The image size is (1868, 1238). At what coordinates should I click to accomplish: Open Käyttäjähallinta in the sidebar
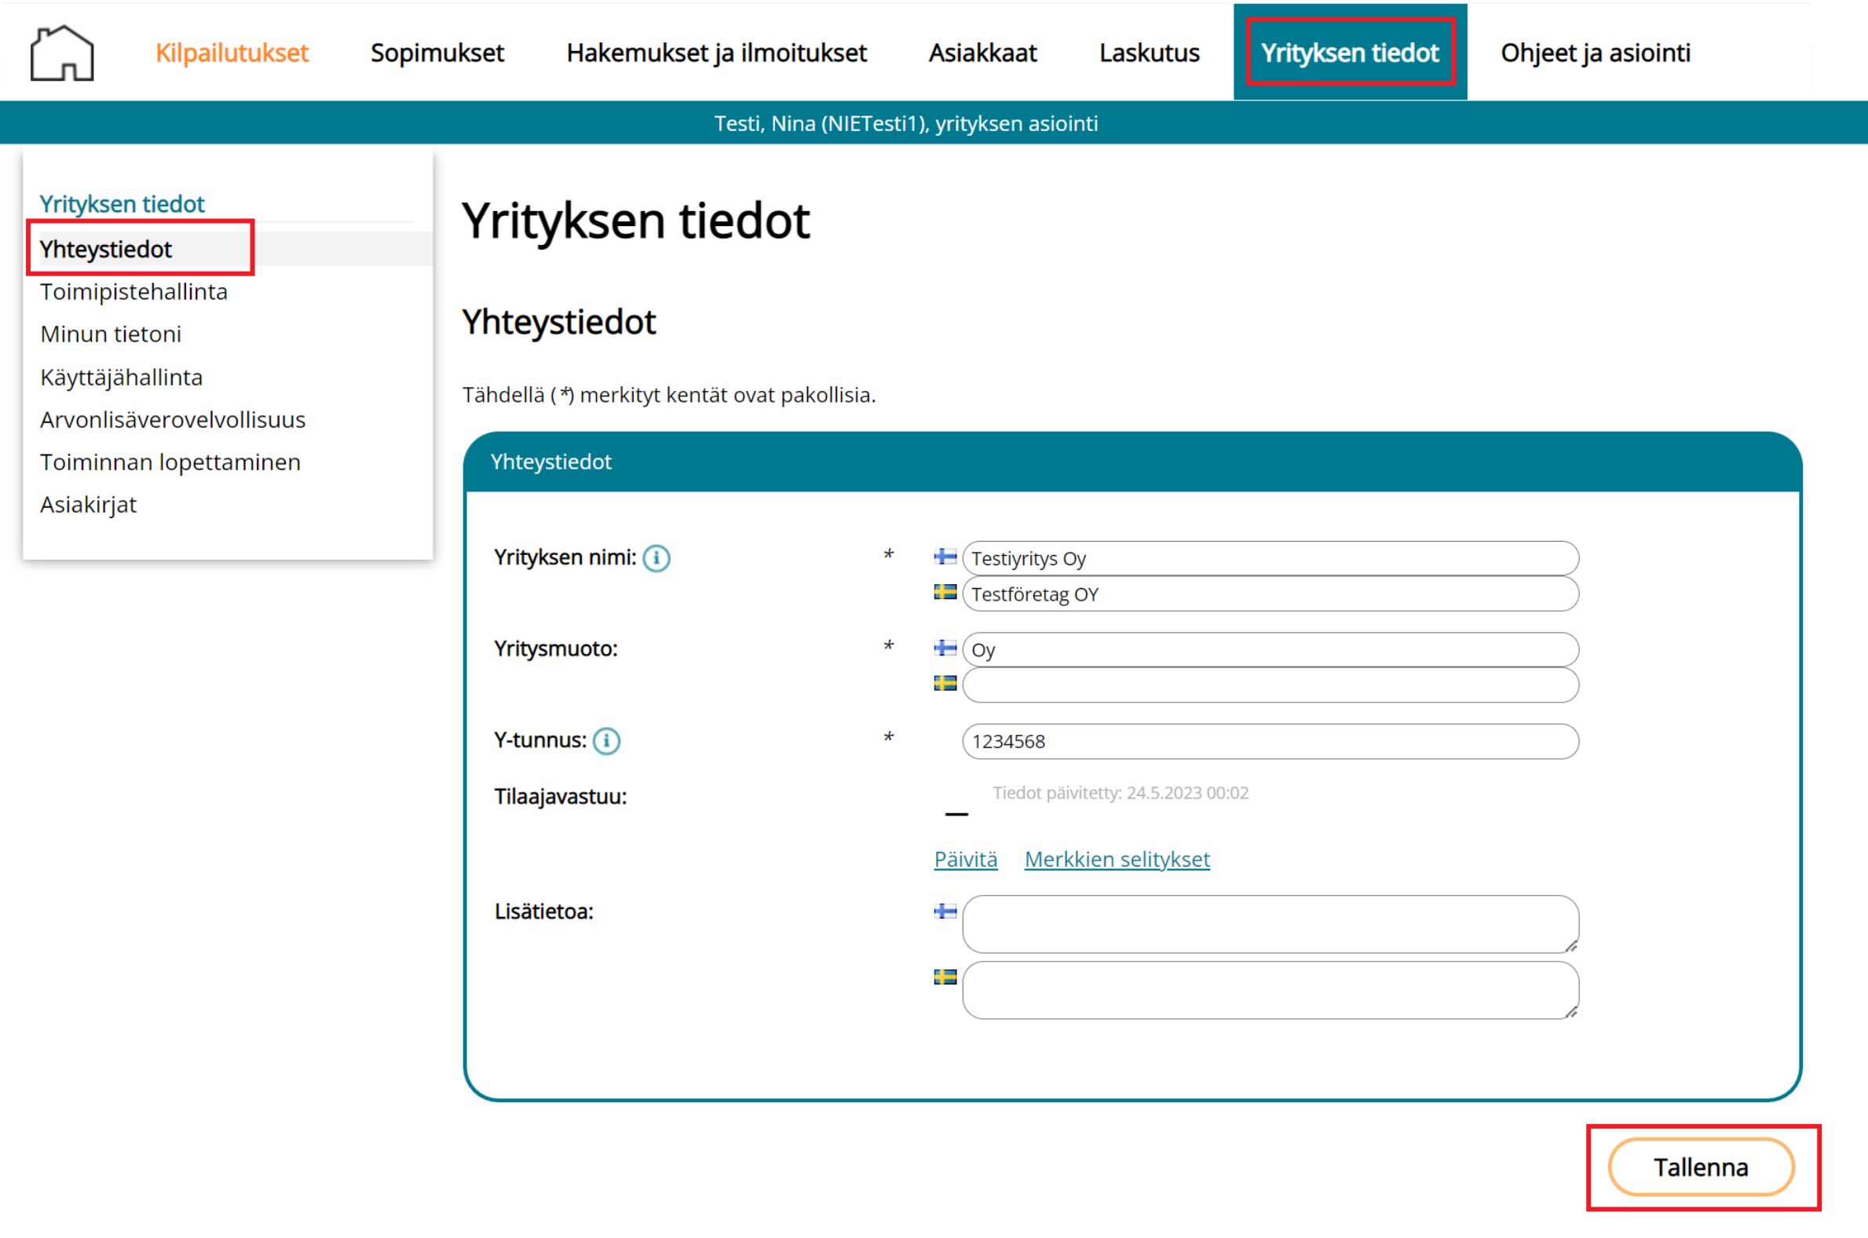121,378
